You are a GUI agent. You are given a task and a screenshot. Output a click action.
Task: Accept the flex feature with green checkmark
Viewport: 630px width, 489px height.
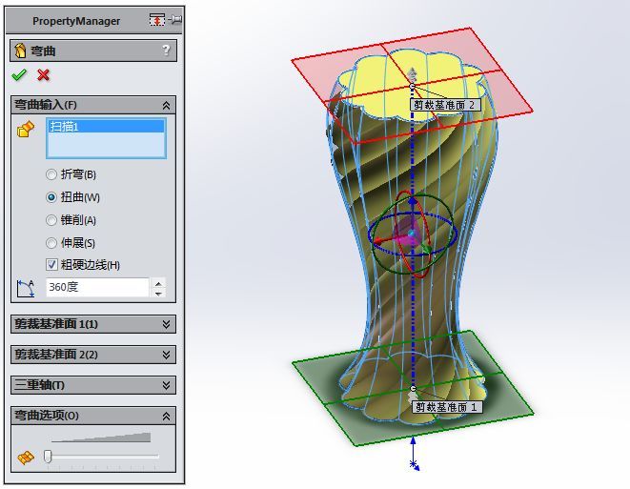(x=19, y=74)
